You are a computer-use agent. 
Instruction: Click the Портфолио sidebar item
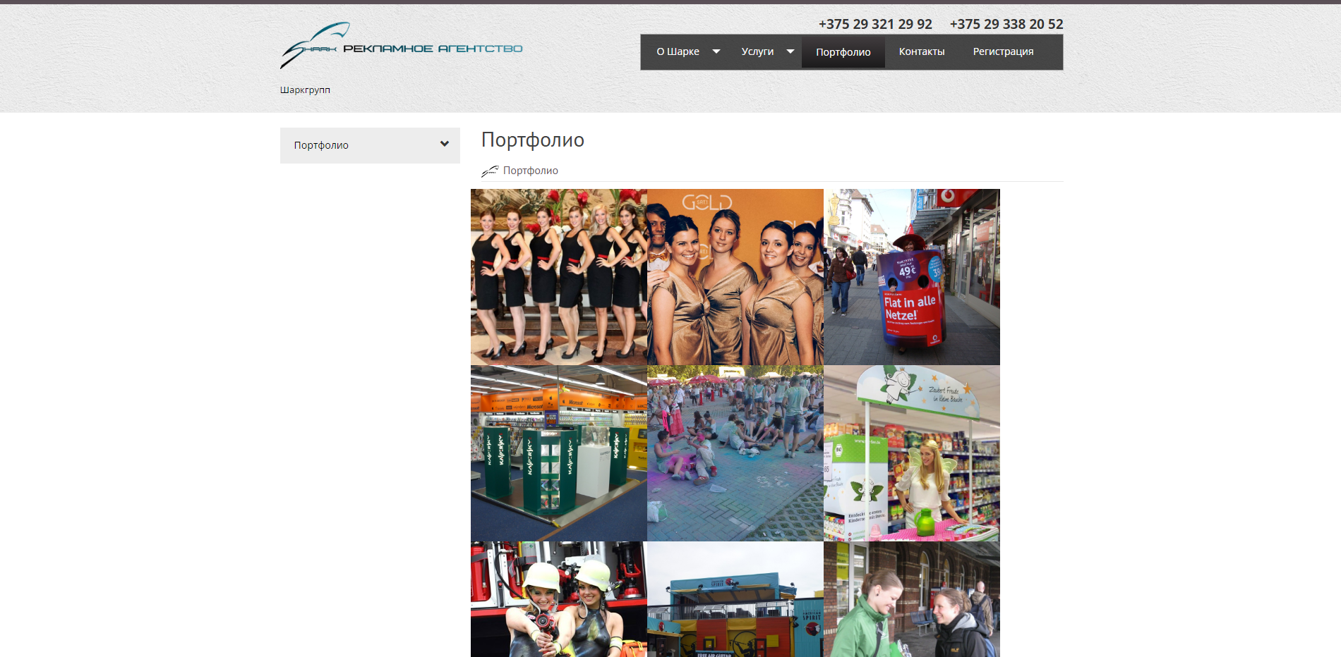[x=370, y=145]
